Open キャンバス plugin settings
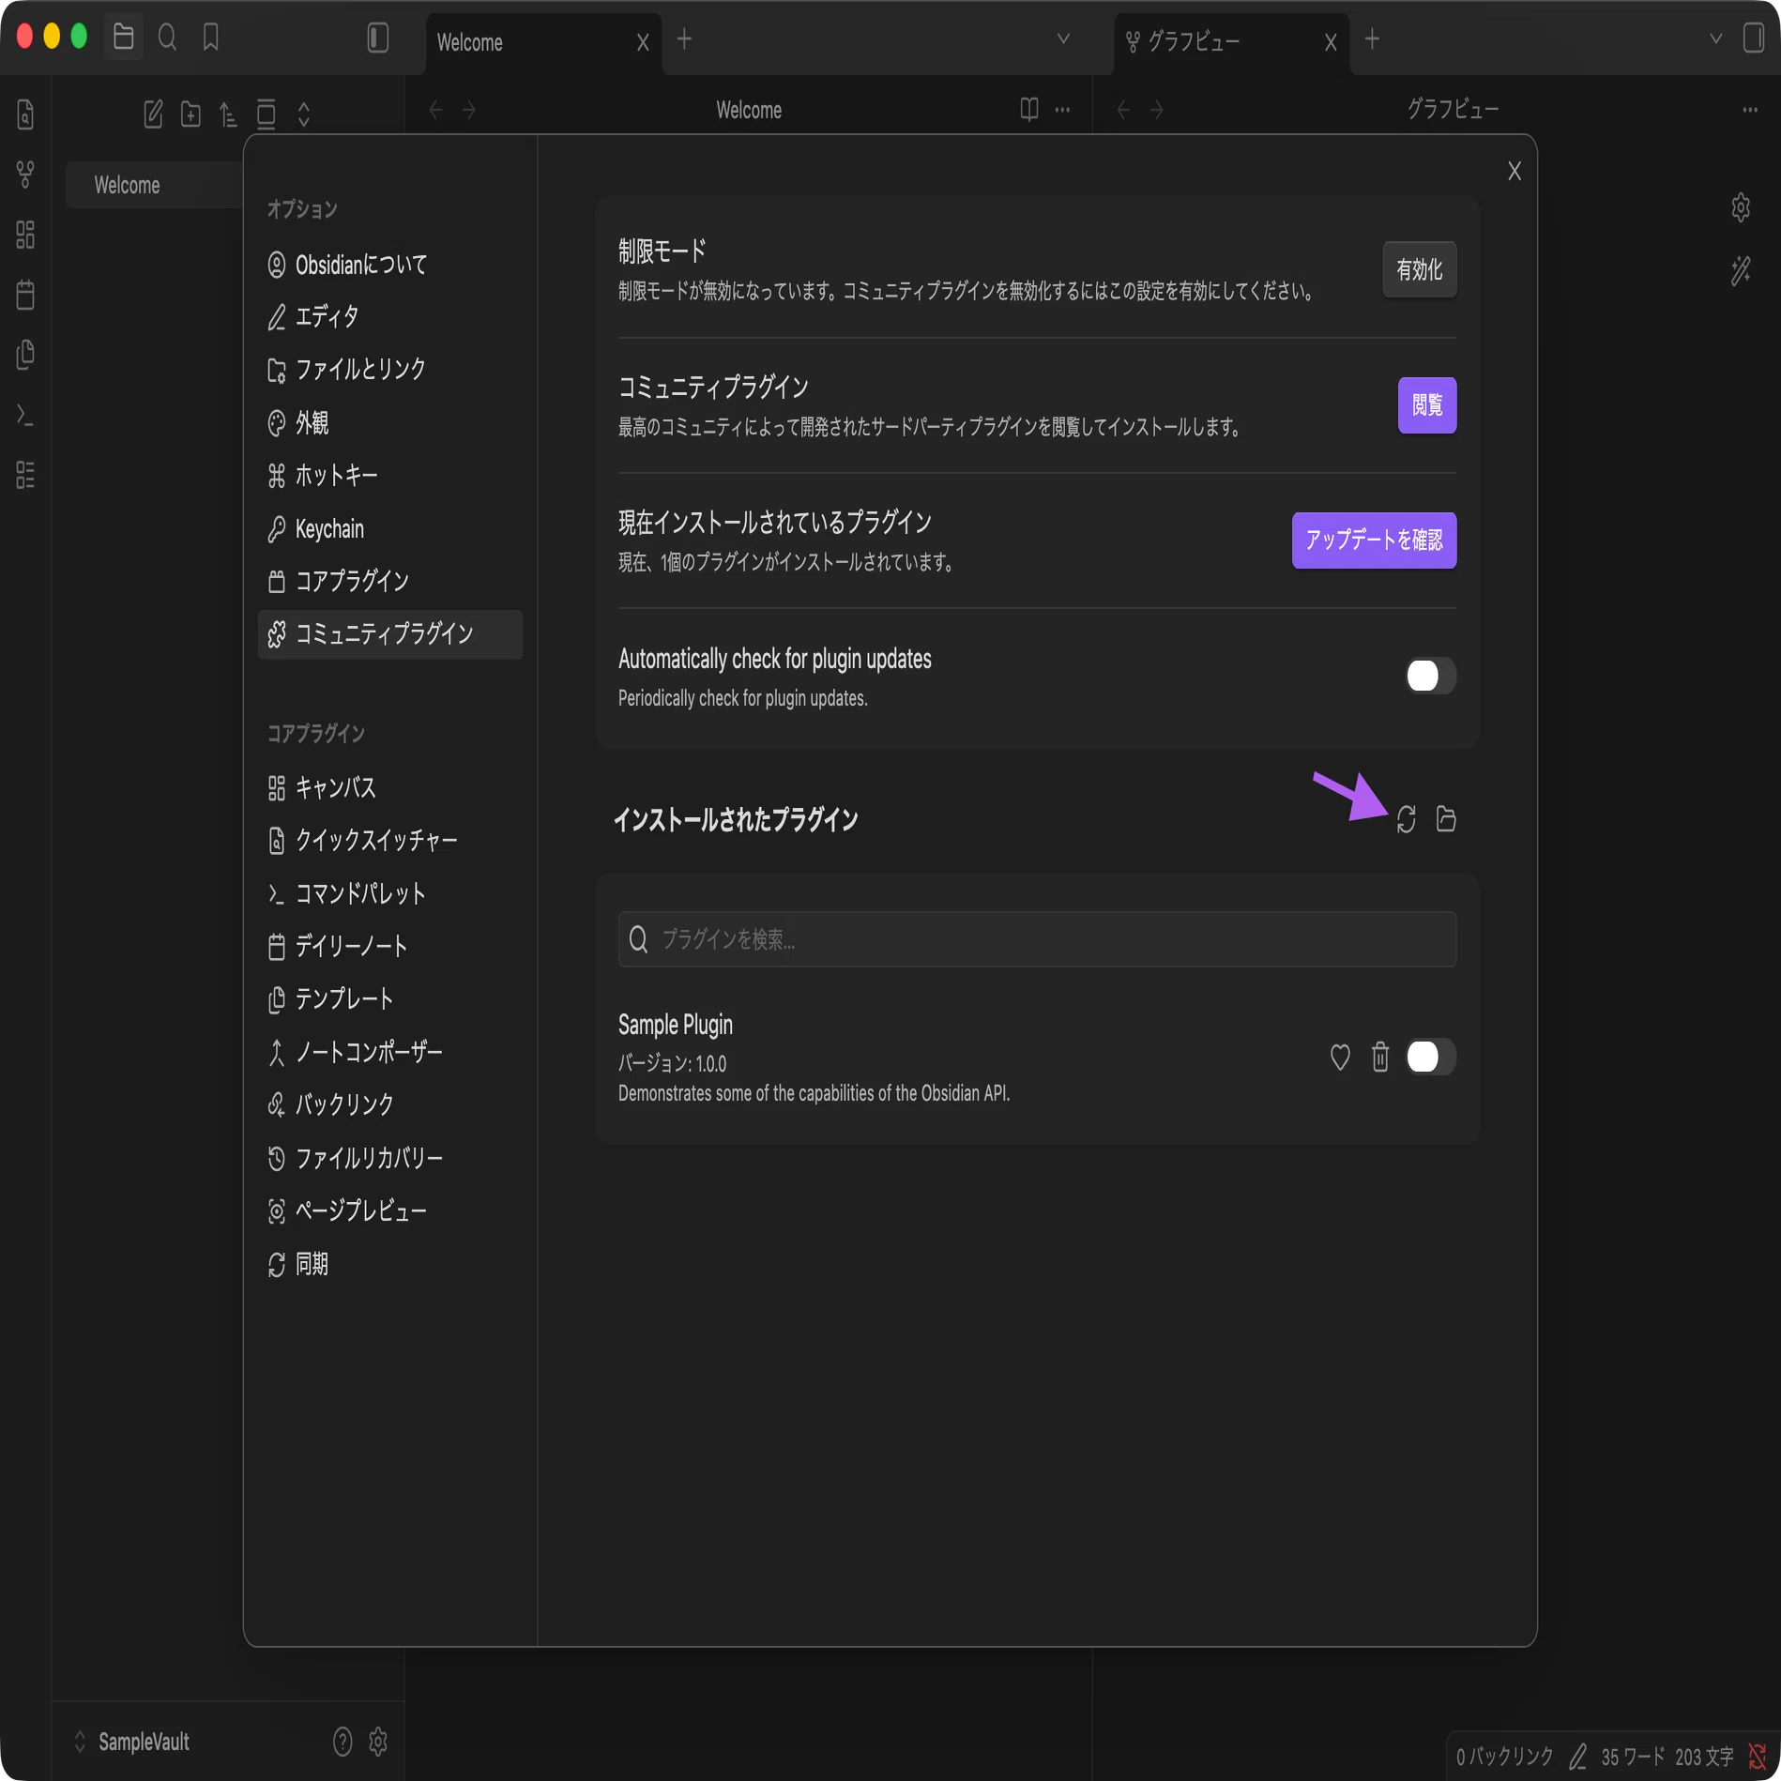The image size is (1781, 1781). click(x=390, y=787)
